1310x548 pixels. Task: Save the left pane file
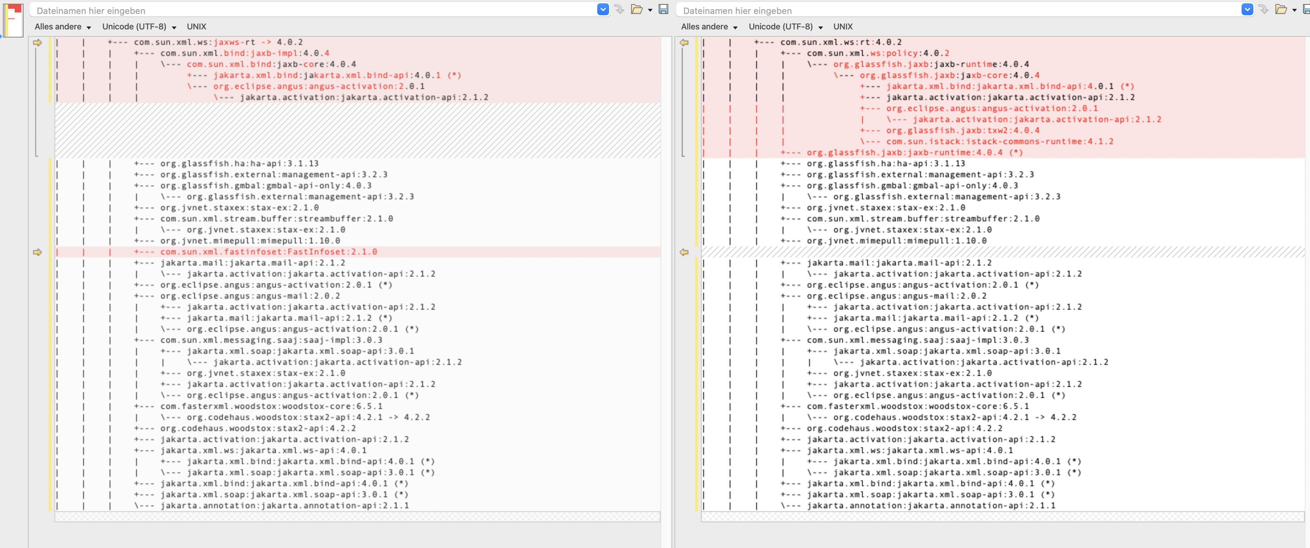pyautogui.click(x=663, y=9)
